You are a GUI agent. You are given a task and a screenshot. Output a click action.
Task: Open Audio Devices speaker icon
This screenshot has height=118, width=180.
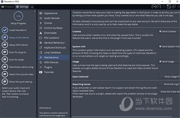click(x=41, y=18)
